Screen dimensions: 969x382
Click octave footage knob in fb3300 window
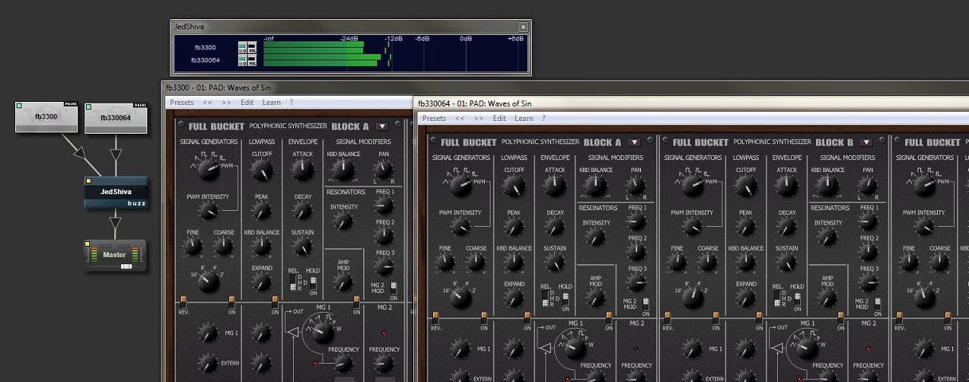pos(208,281)
